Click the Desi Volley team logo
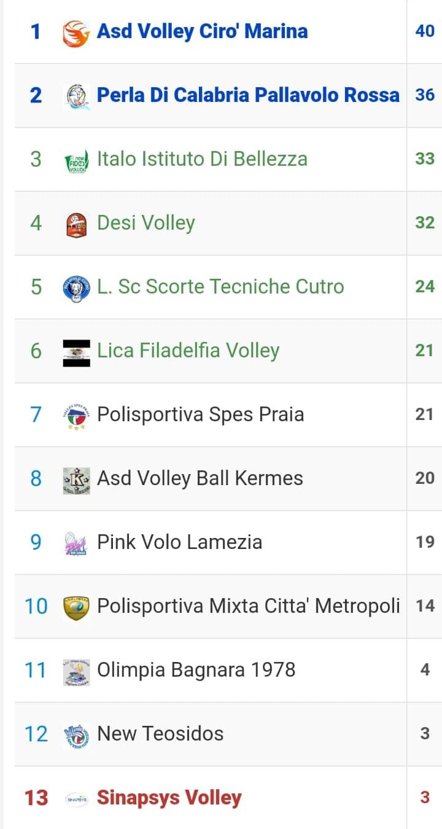The image size is (442, 829). tap(76, 224)
